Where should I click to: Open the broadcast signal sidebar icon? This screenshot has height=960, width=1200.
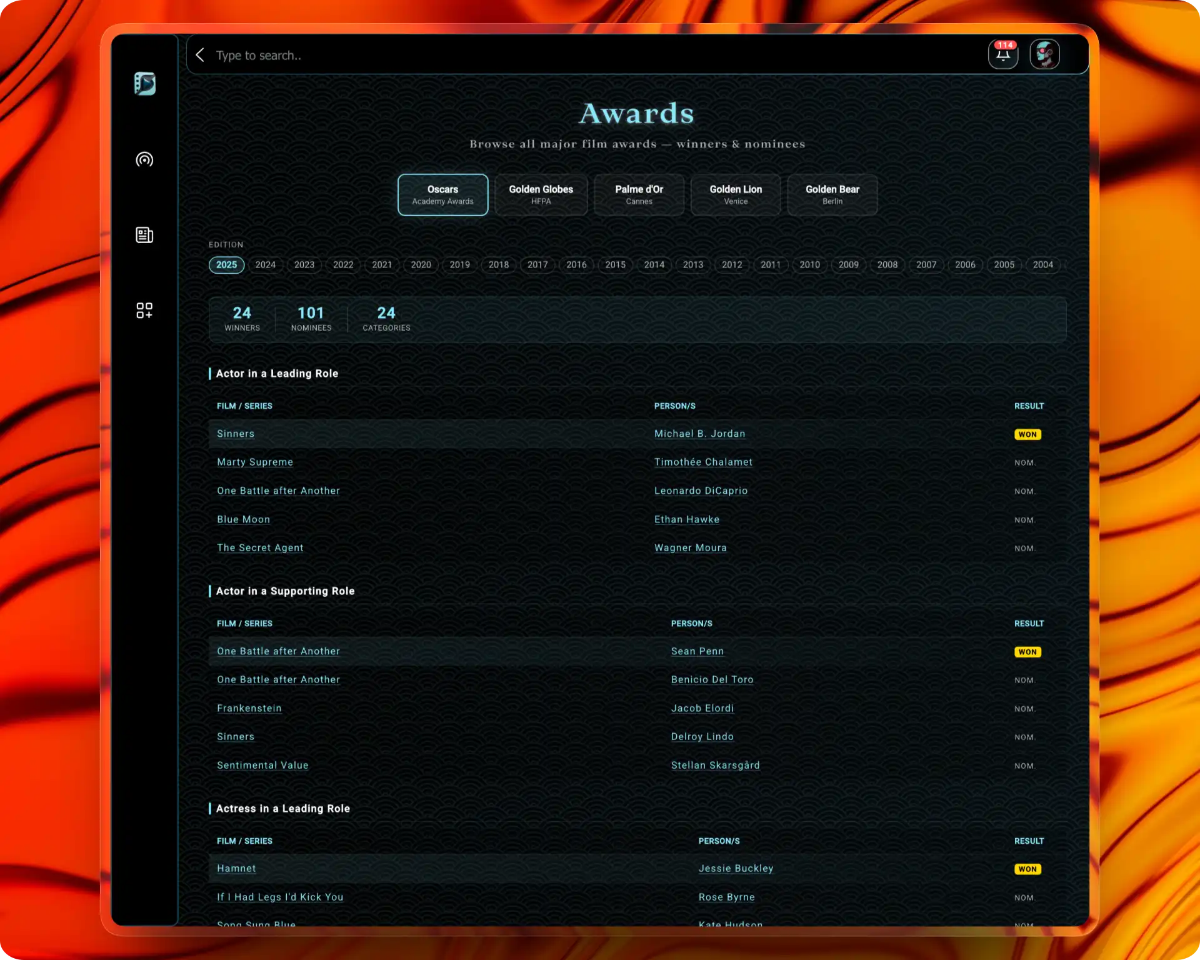point(144,160)
